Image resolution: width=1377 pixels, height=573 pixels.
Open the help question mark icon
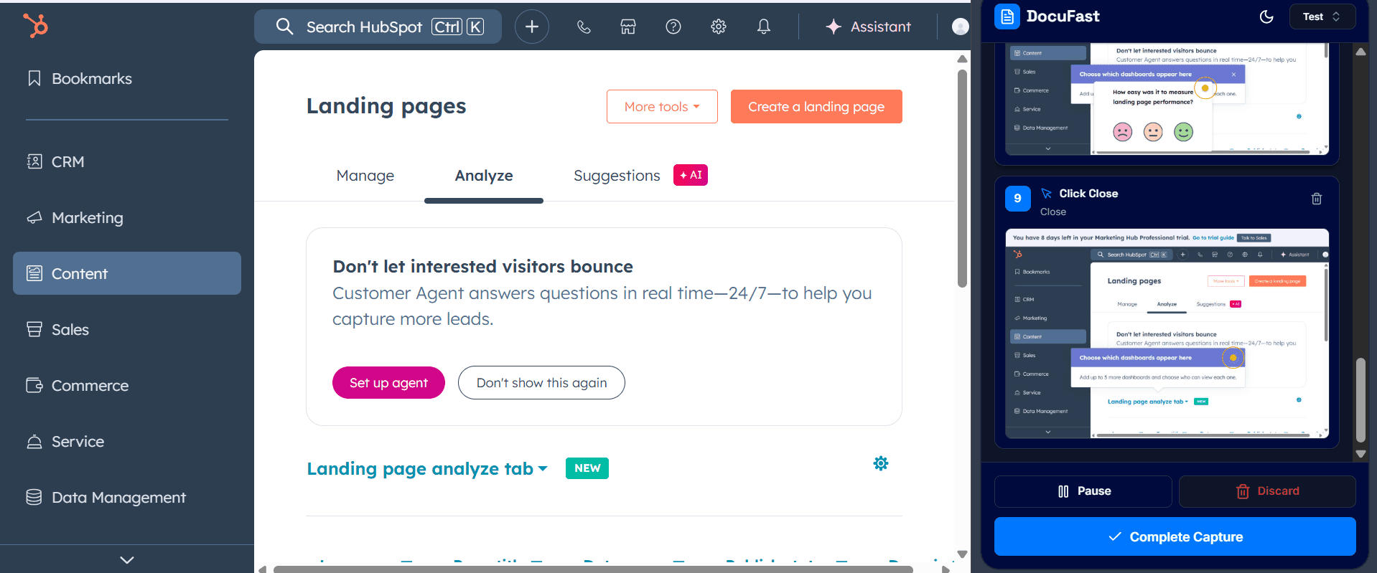tap(673, 27)
